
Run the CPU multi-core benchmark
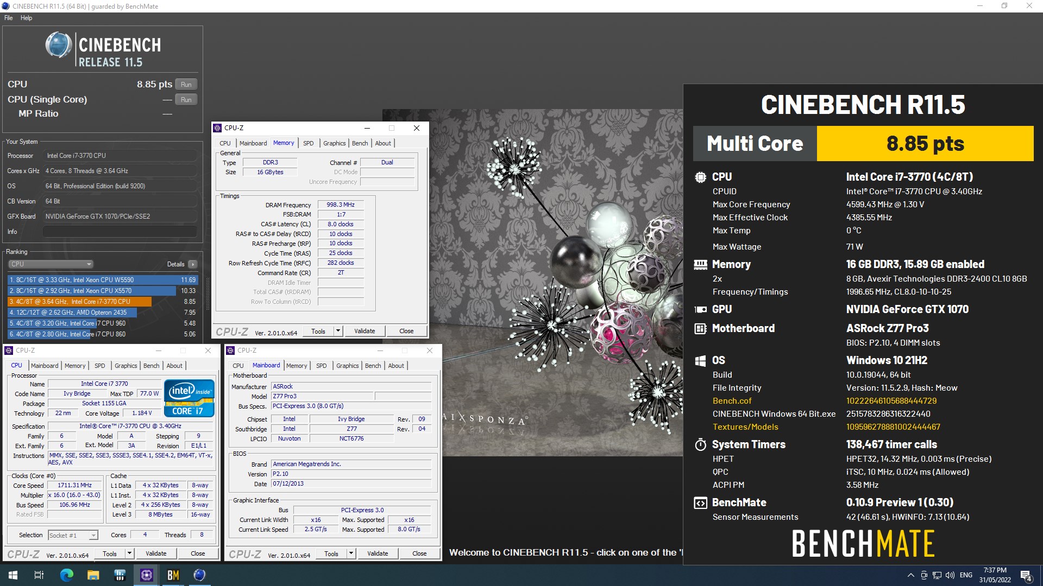[x=186, y=85]
